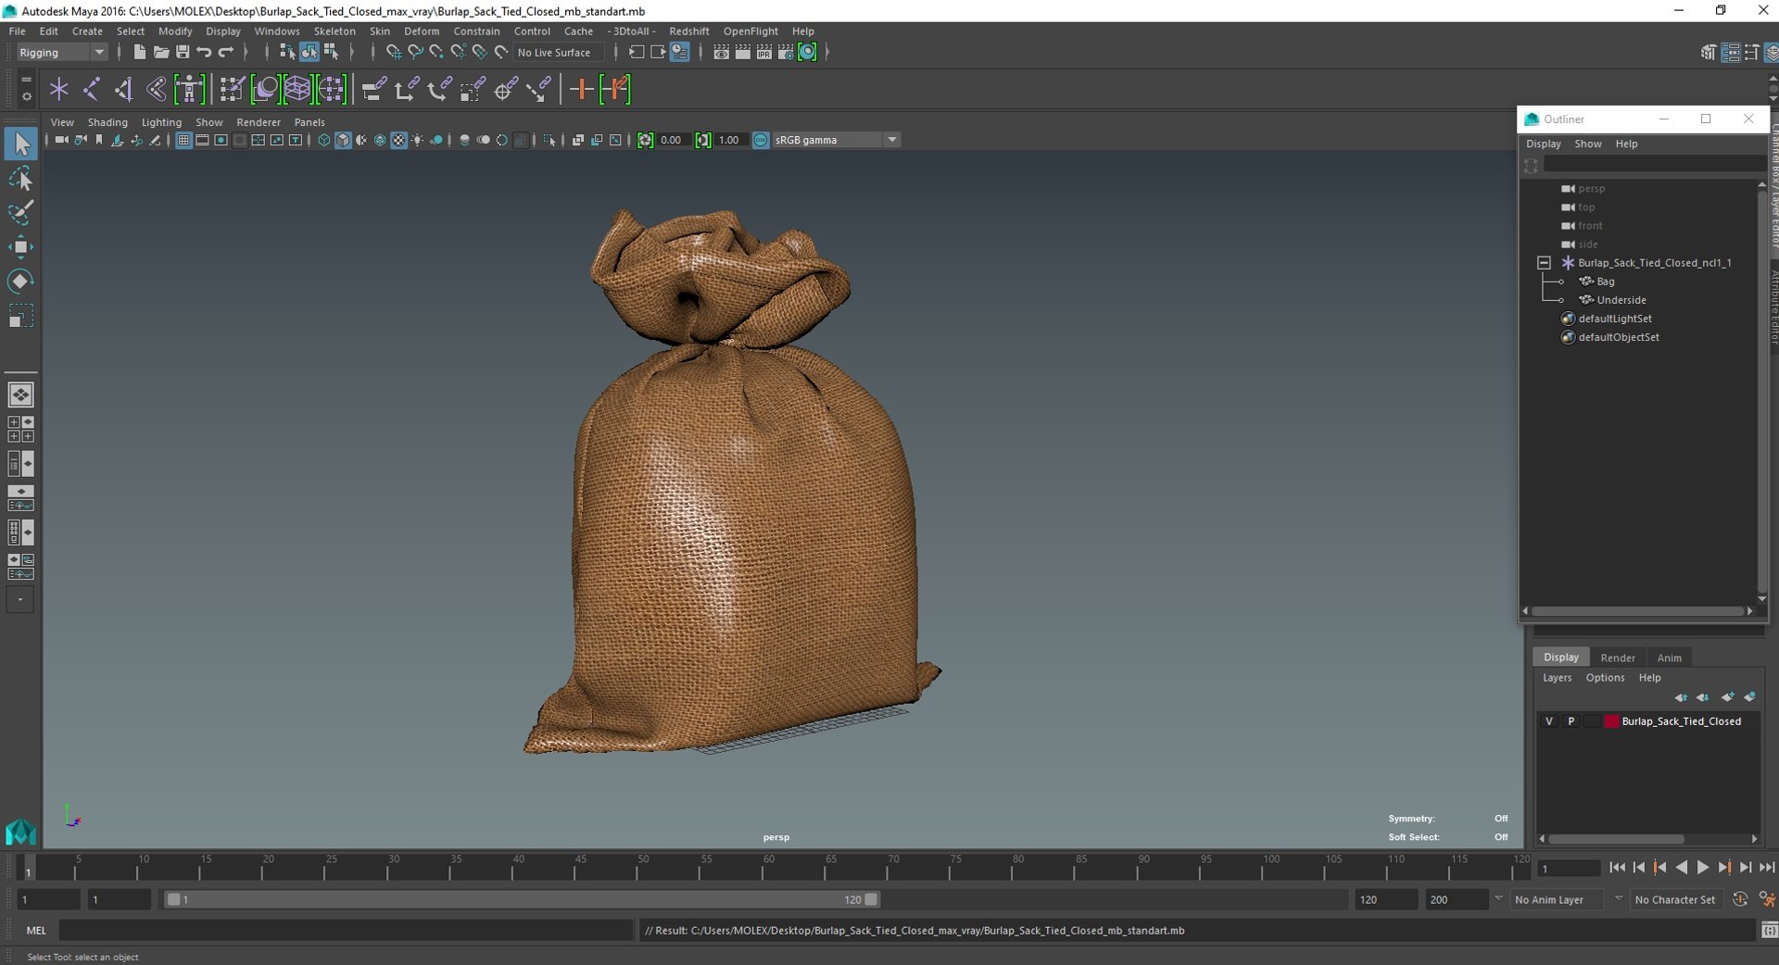Switch to the Render layer tab

click(x=1618, y=658)
